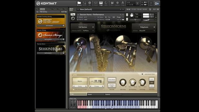Viewport: 199px width, 112px height.
Task: Toggle the instrument Mute button
Action: coord(127,19)
